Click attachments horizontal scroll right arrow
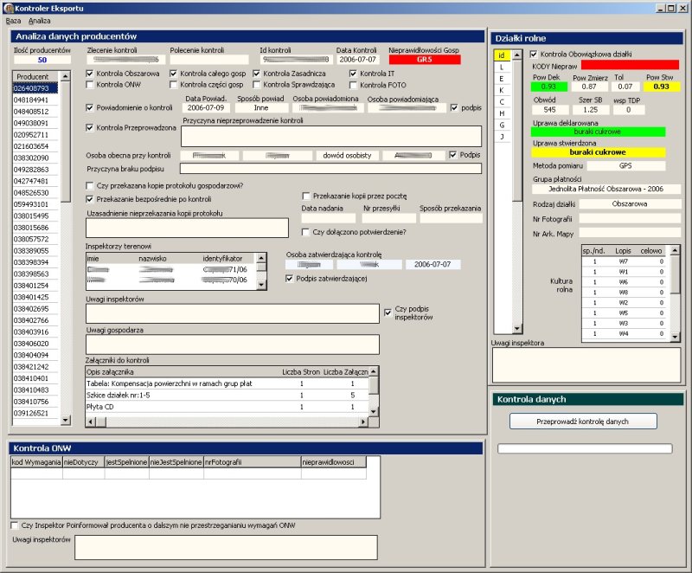This screenshot has height=573, width=692. 362,422
